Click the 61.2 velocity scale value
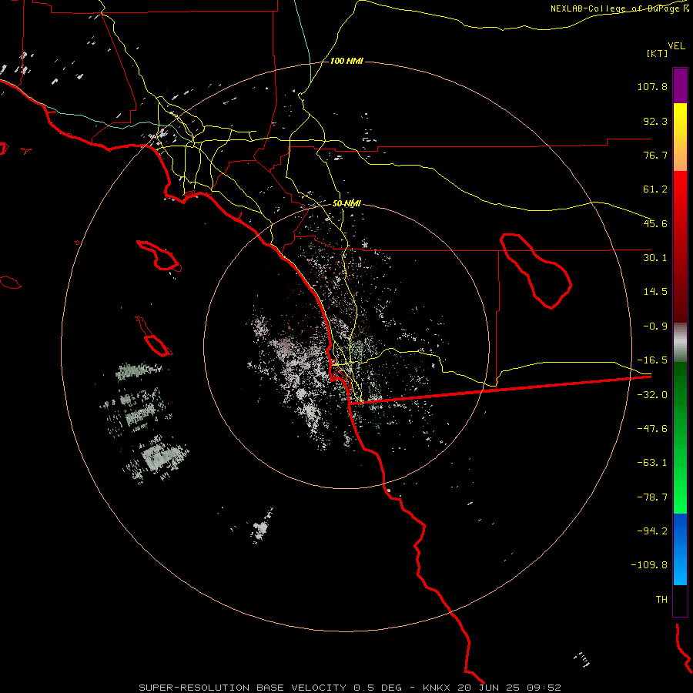Viewport: 693px width, 693px height. coord(655,189)
